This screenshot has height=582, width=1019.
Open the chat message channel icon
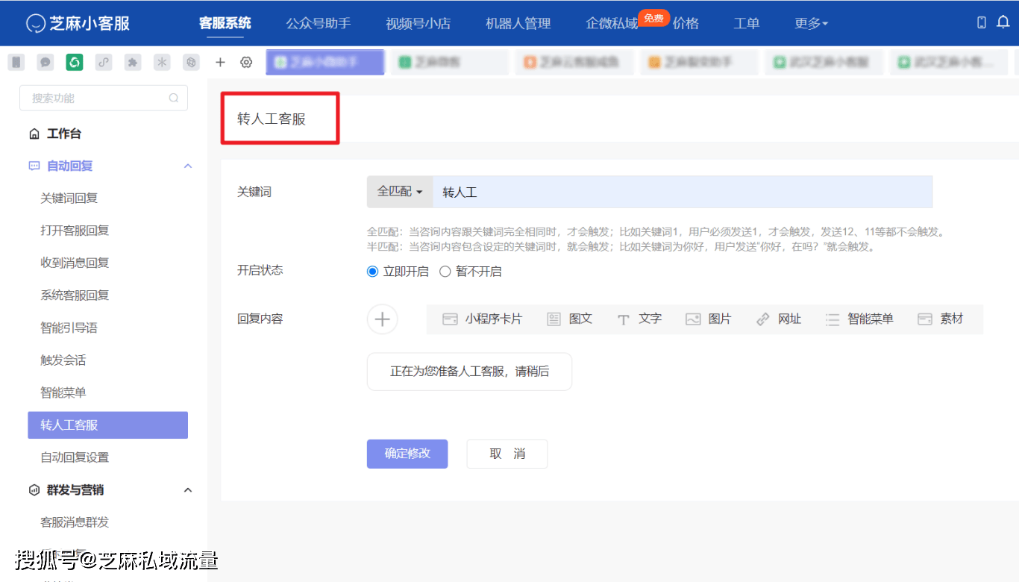tap(45, 62)
